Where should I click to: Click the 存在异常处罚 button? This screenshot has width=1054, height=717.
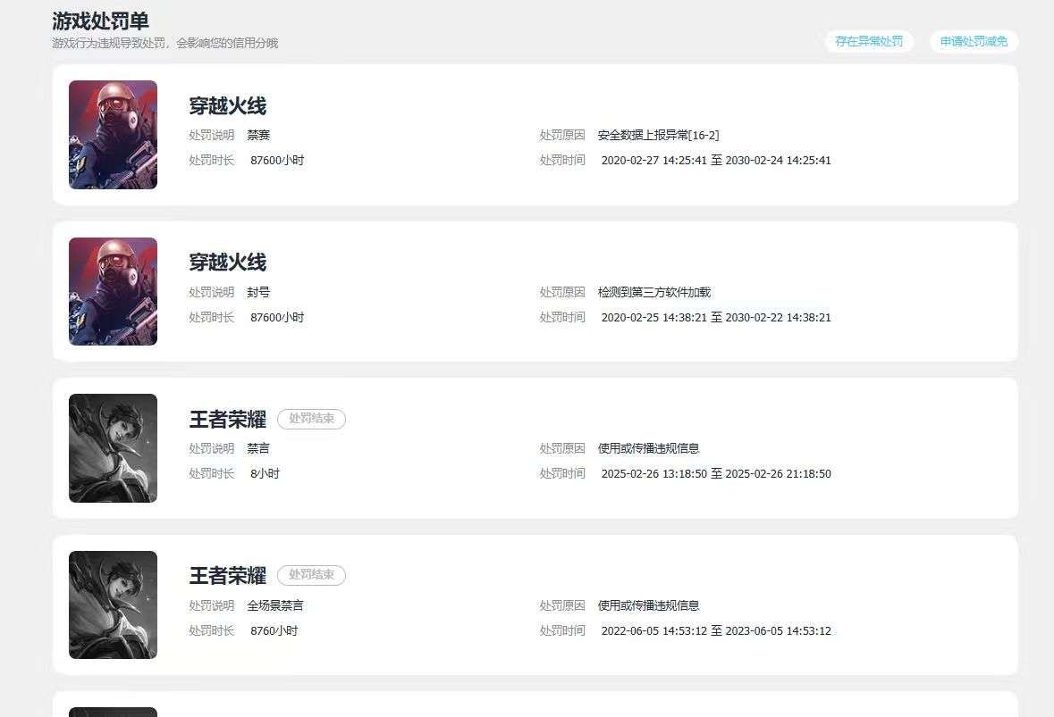[868, 42]
